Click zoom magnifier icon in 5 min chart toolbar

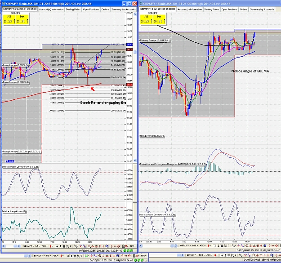tap(89, 246)
